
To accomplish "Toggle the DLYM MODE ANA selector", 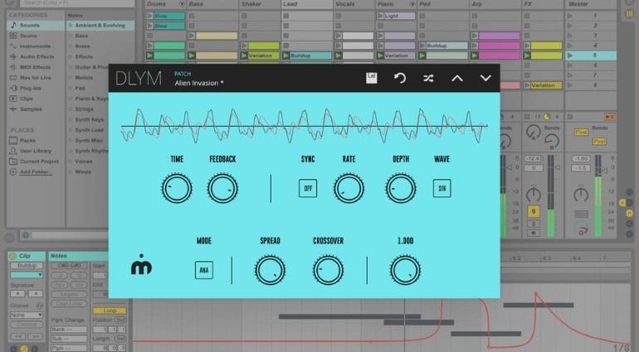I will [x=204, y=270].
